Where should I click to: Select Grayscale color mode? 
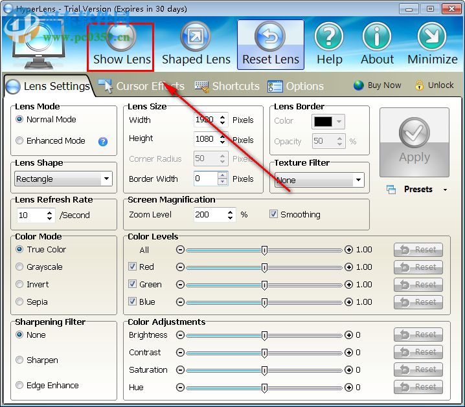coord(19,267)
